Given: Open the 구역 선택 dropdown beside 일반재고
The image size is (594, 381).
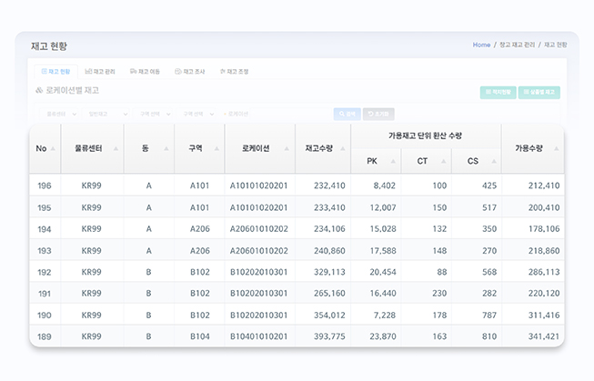Looking at the screenshot, I should [x=153, y=114].
